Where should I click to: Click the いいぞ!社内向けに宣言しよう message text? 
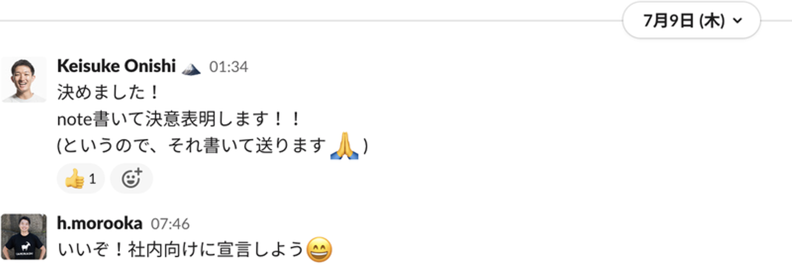[x=180, y=250]
